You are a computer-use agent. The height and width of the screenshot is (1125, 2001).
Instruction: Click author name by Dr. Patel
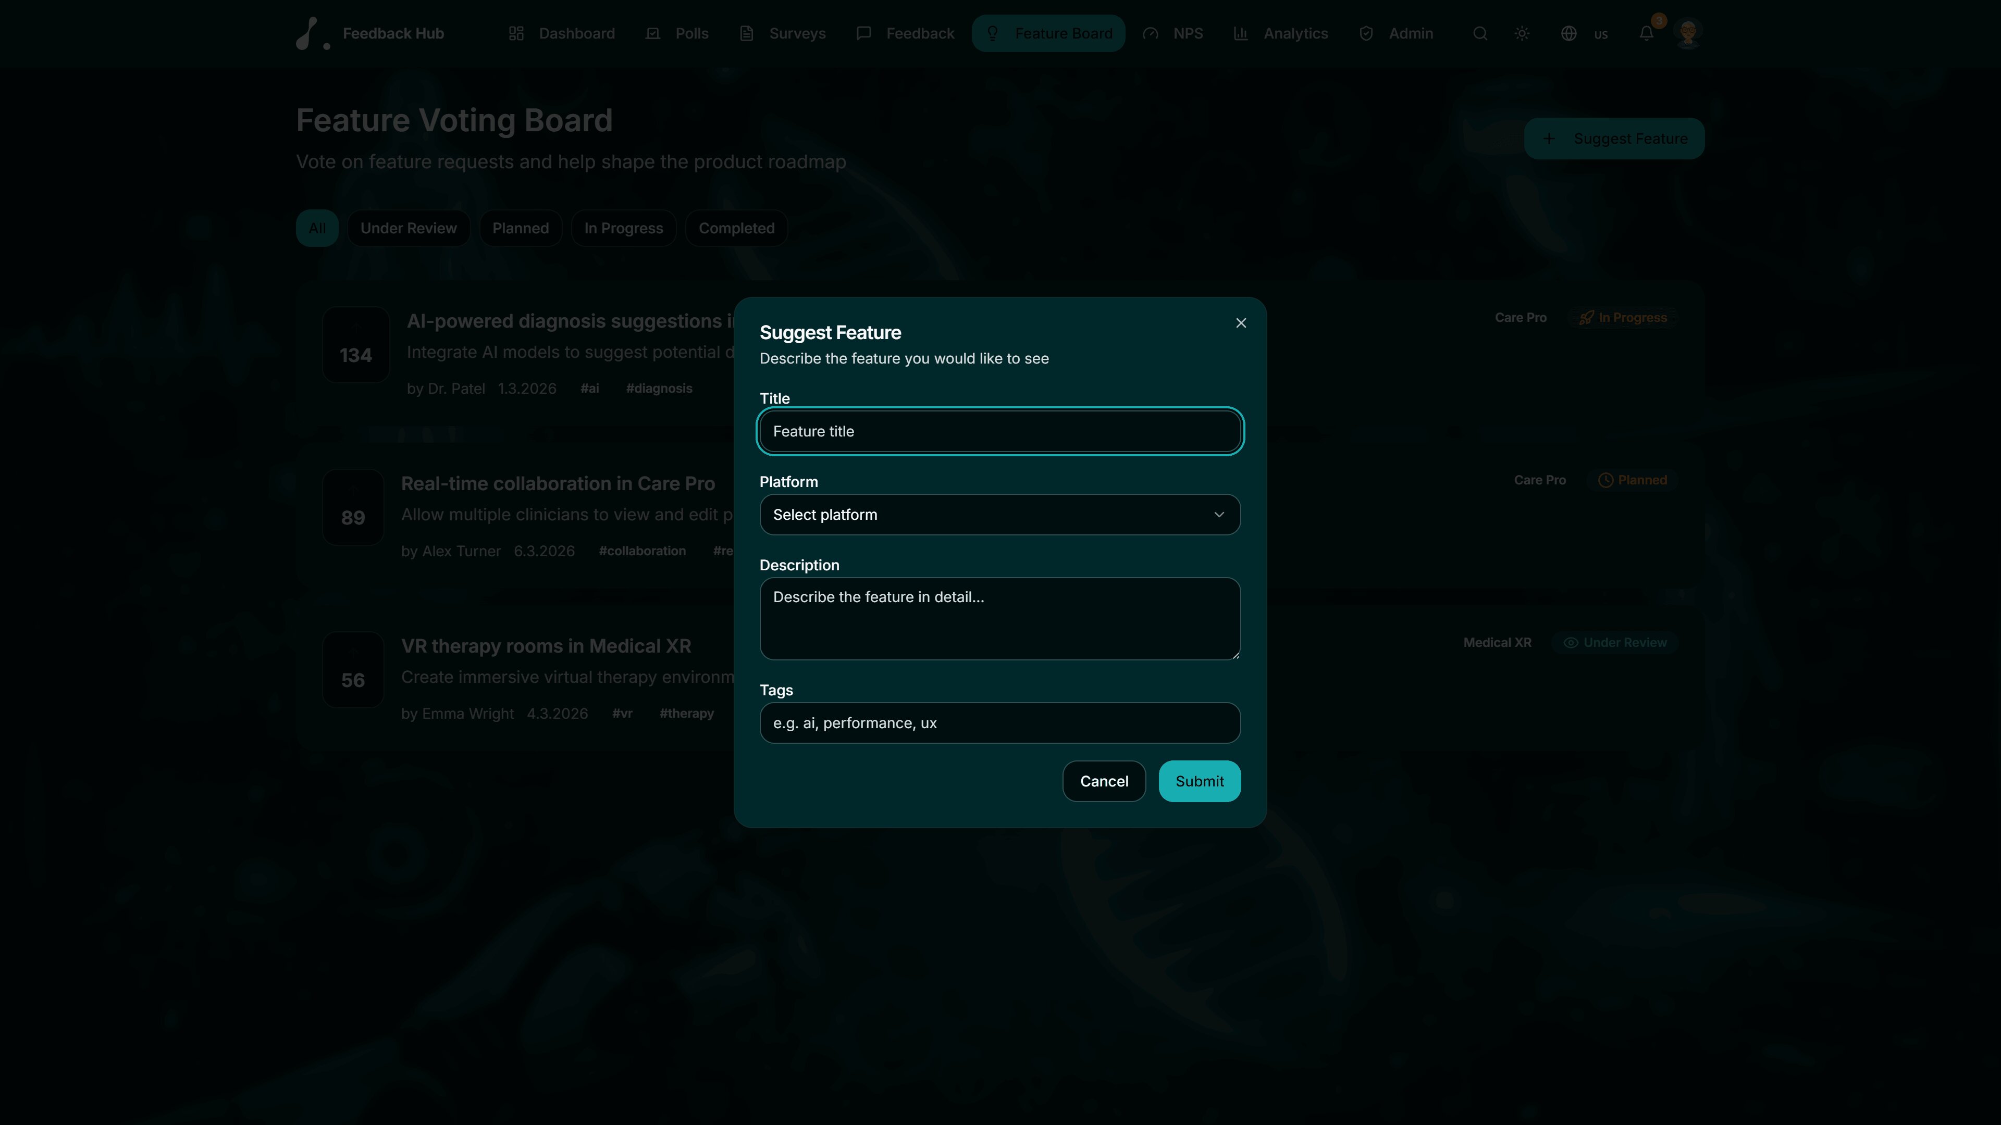446,388
